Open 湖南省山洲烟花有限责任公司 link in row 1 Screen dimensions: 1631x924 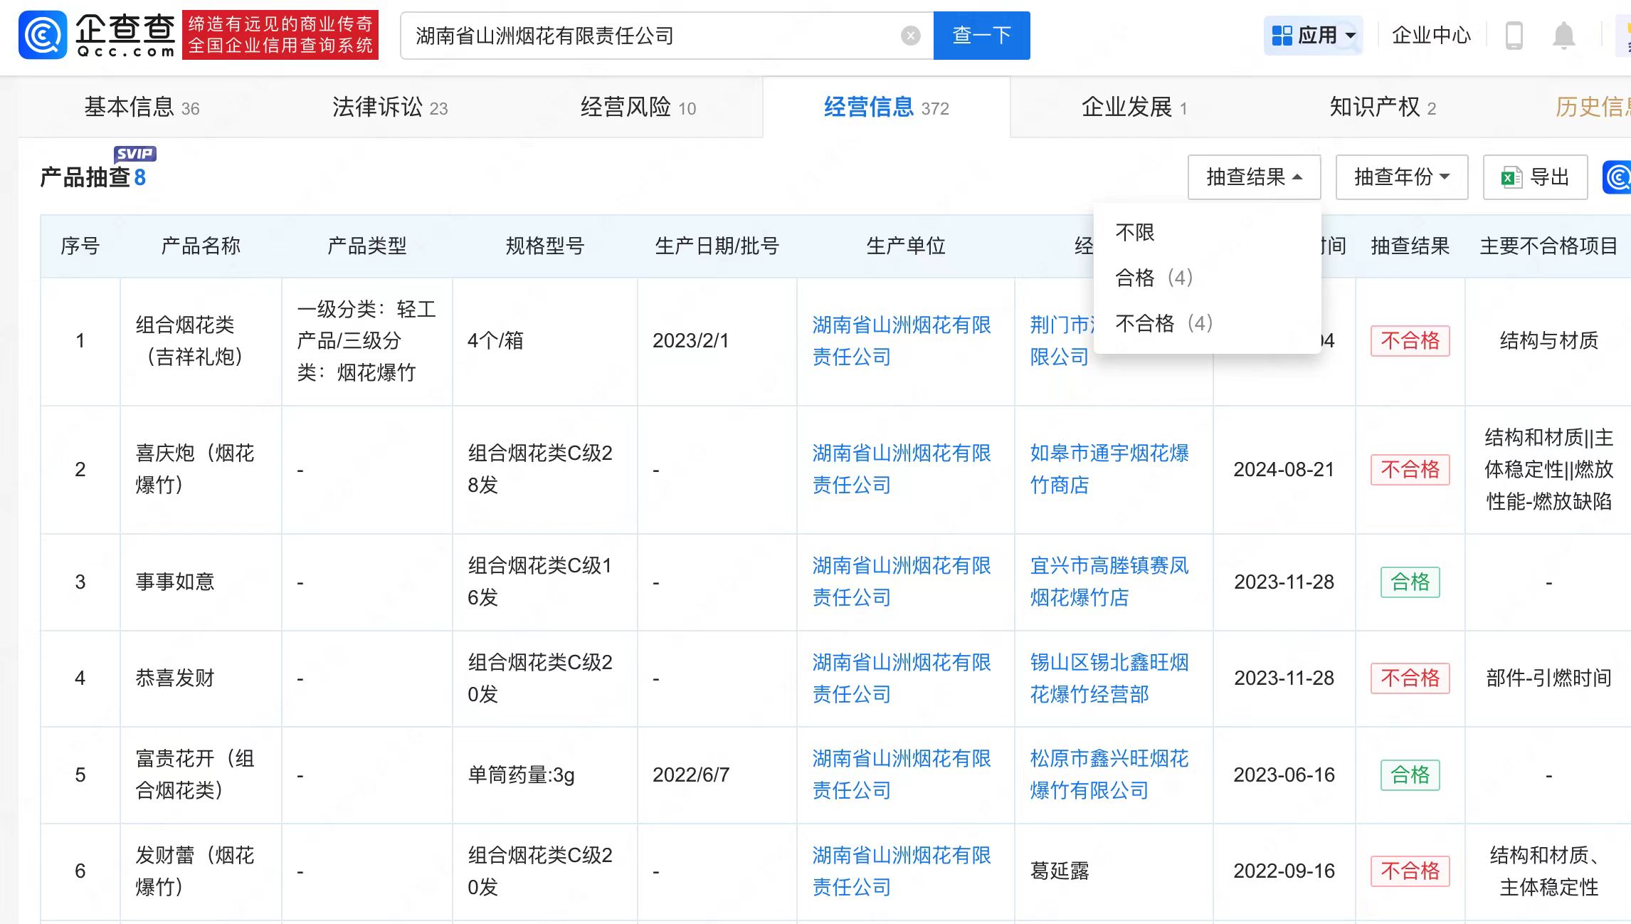902,341
